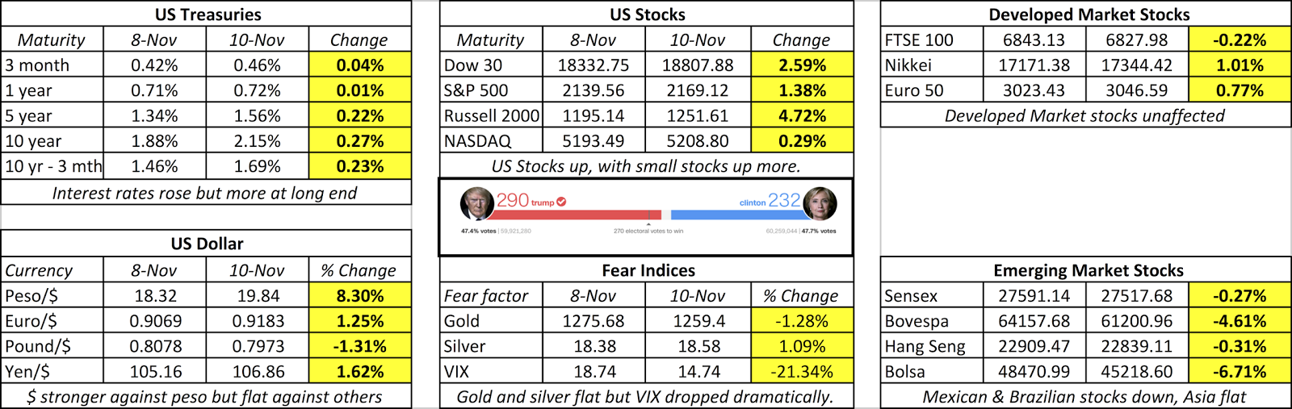1292x409 pixels.
Task: Select the Nikkei row label
Action: coord(908,65)
